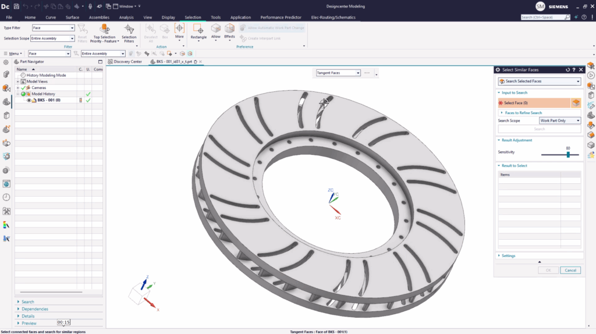Toggle Model History green status indicator
The height and width of the screenshot is (334, 596).
pos(23,94)
